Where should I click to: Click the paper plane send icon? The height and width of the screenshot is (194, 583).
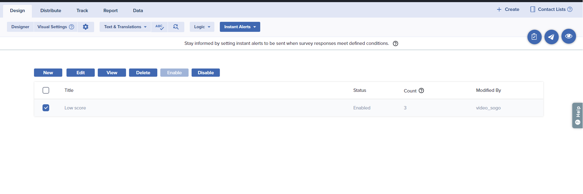point(551,37)
